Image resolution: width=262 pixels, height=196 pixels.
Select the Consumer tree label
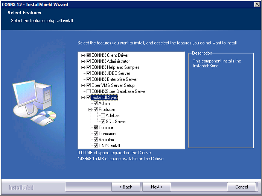coord(107,134)
